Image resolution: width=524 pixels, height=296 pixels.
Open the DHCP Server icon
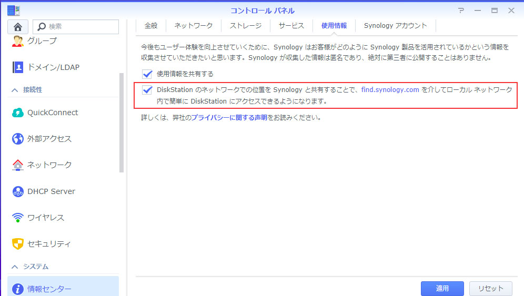coord(18,191)
